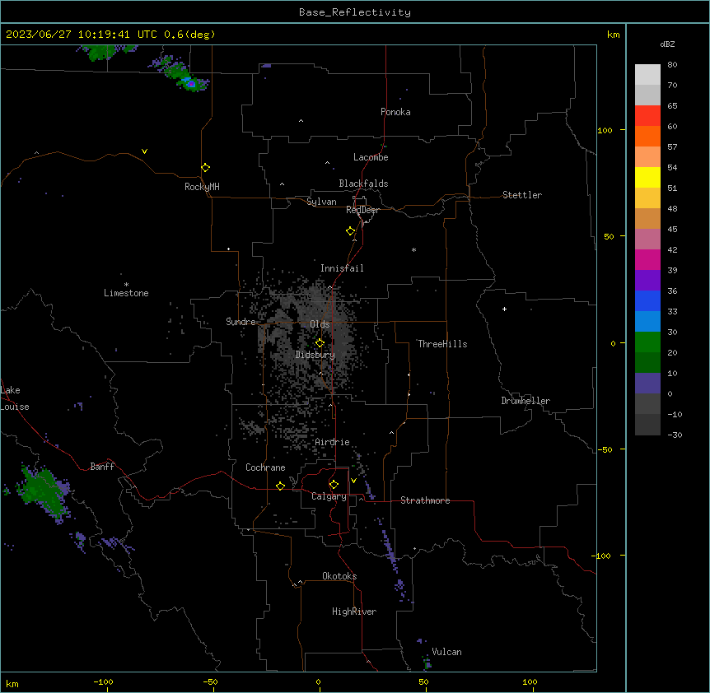The width and height of the screenshot is (710, 693).
Task: Select the purple 36-39 dBZ legend swatch
Action: (647, 280)
